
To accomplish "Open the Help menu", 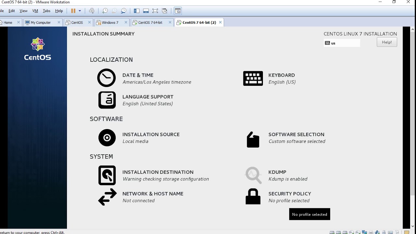I will tap(59, 11).
